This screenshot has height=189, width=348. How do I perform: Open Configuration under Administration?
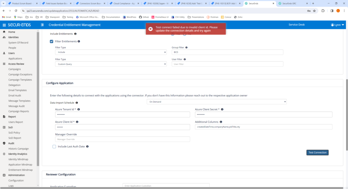pos(16,181)
